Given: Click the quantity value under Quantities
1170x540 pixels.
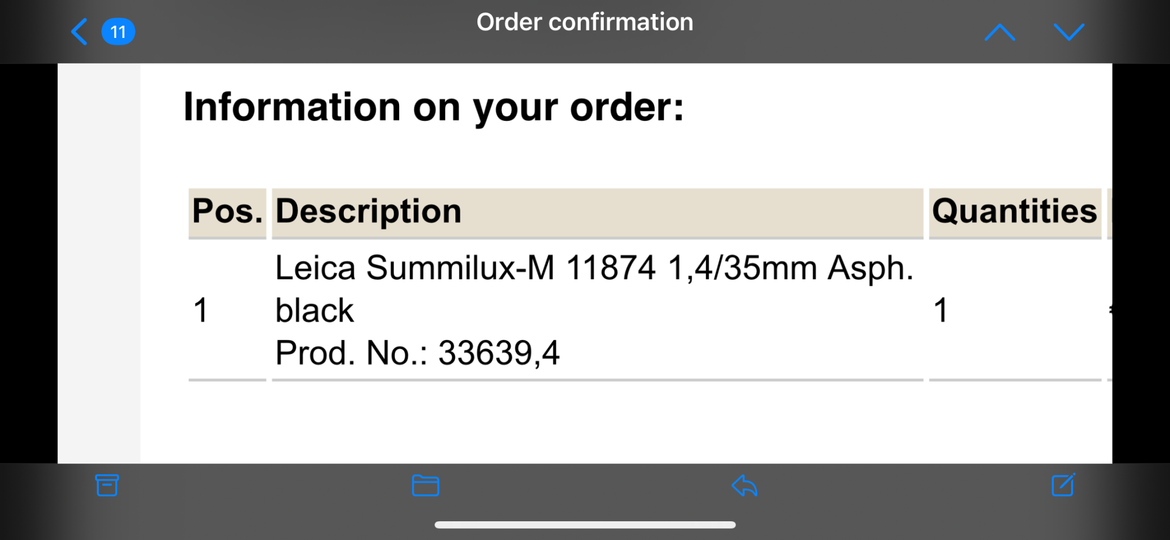Looking at the screenshot, I should [x=941, y=310].
